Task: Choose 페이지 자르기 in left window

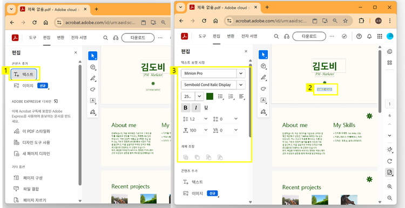Action: coord(30,200)
